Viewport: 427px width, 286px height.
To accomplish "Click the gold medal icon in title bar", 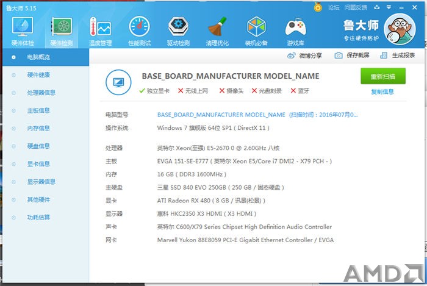I will click(318, 7).
